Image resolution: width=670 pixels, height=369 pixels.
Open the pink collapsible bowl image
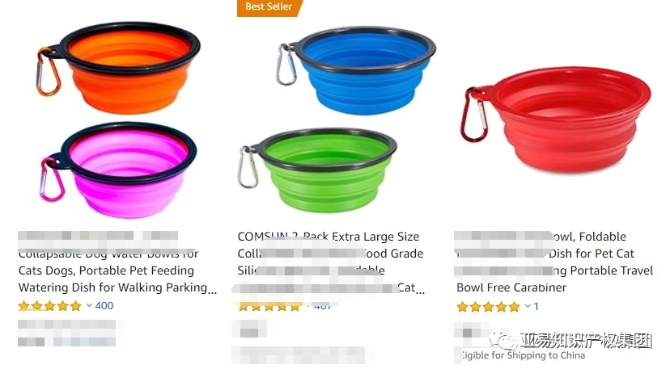click(x=118, y=170)
